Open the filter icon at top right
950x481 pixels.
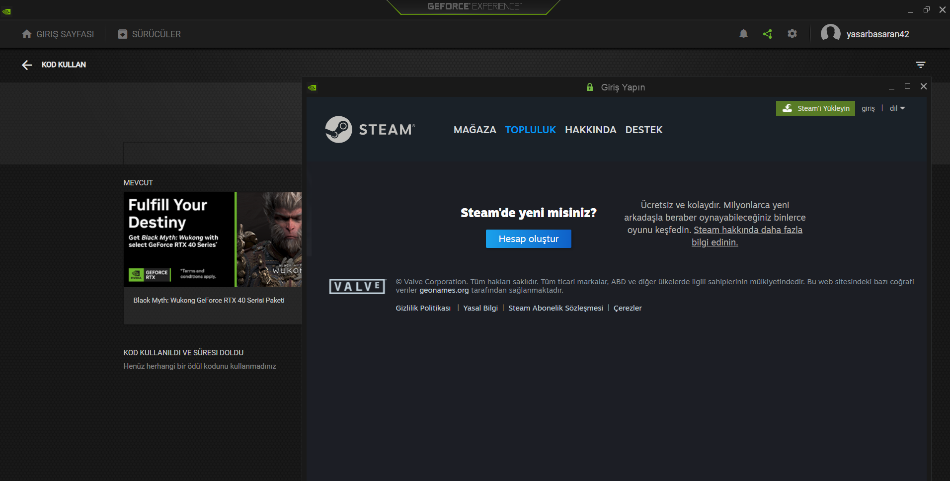(920, 65)
